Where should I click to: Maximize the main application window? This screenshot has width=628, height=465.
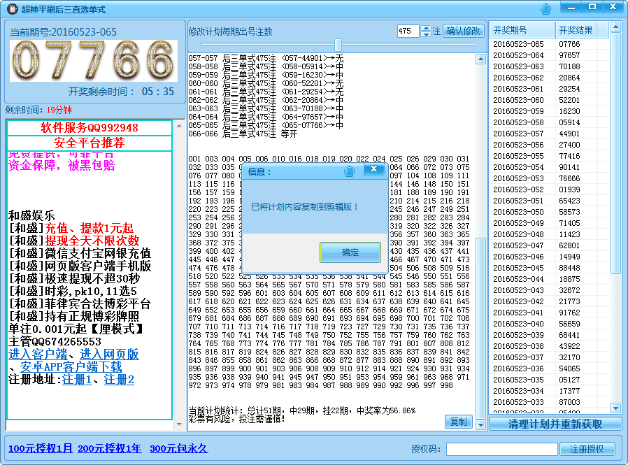click(592, 8)
